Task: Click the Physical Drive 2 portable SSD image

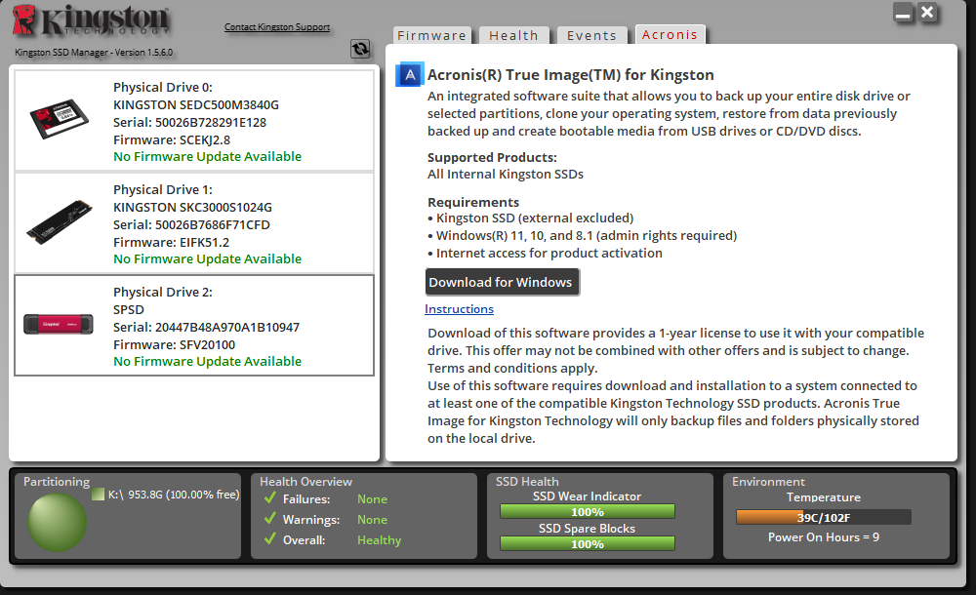Action: pyautogui.click(x=59, y=324)
